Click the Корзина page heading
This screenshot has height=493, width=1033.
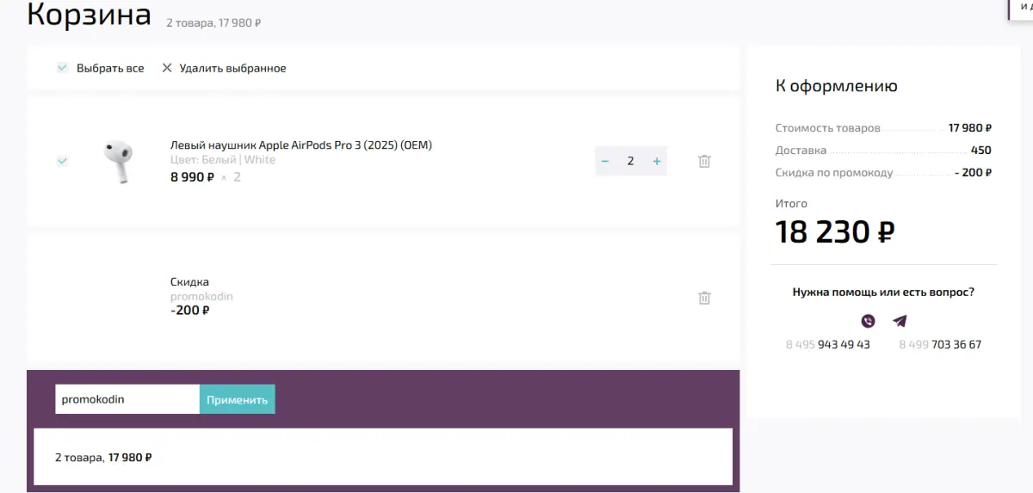(x=89, y=15)
